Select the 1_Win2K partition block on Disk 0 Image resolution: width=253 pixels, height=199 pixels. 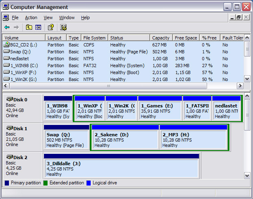coord(122,108)
